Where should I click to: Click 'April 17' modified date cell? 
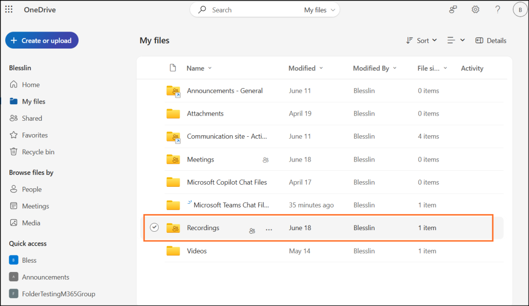pyautogui.click(x=300, y=182)
